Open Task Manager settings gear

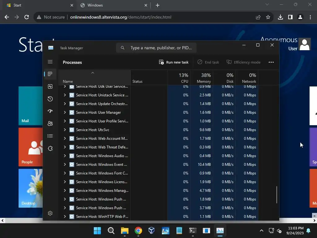[50, 213]
